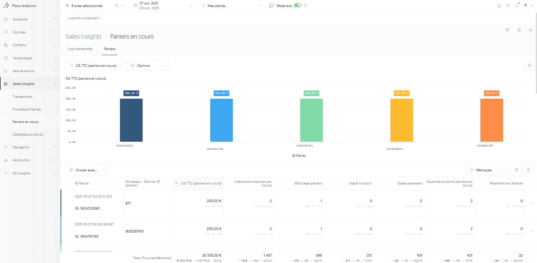Screen dimensions: 537x263
Task: Open the apps grid icon
Action: tap(499, 6)
